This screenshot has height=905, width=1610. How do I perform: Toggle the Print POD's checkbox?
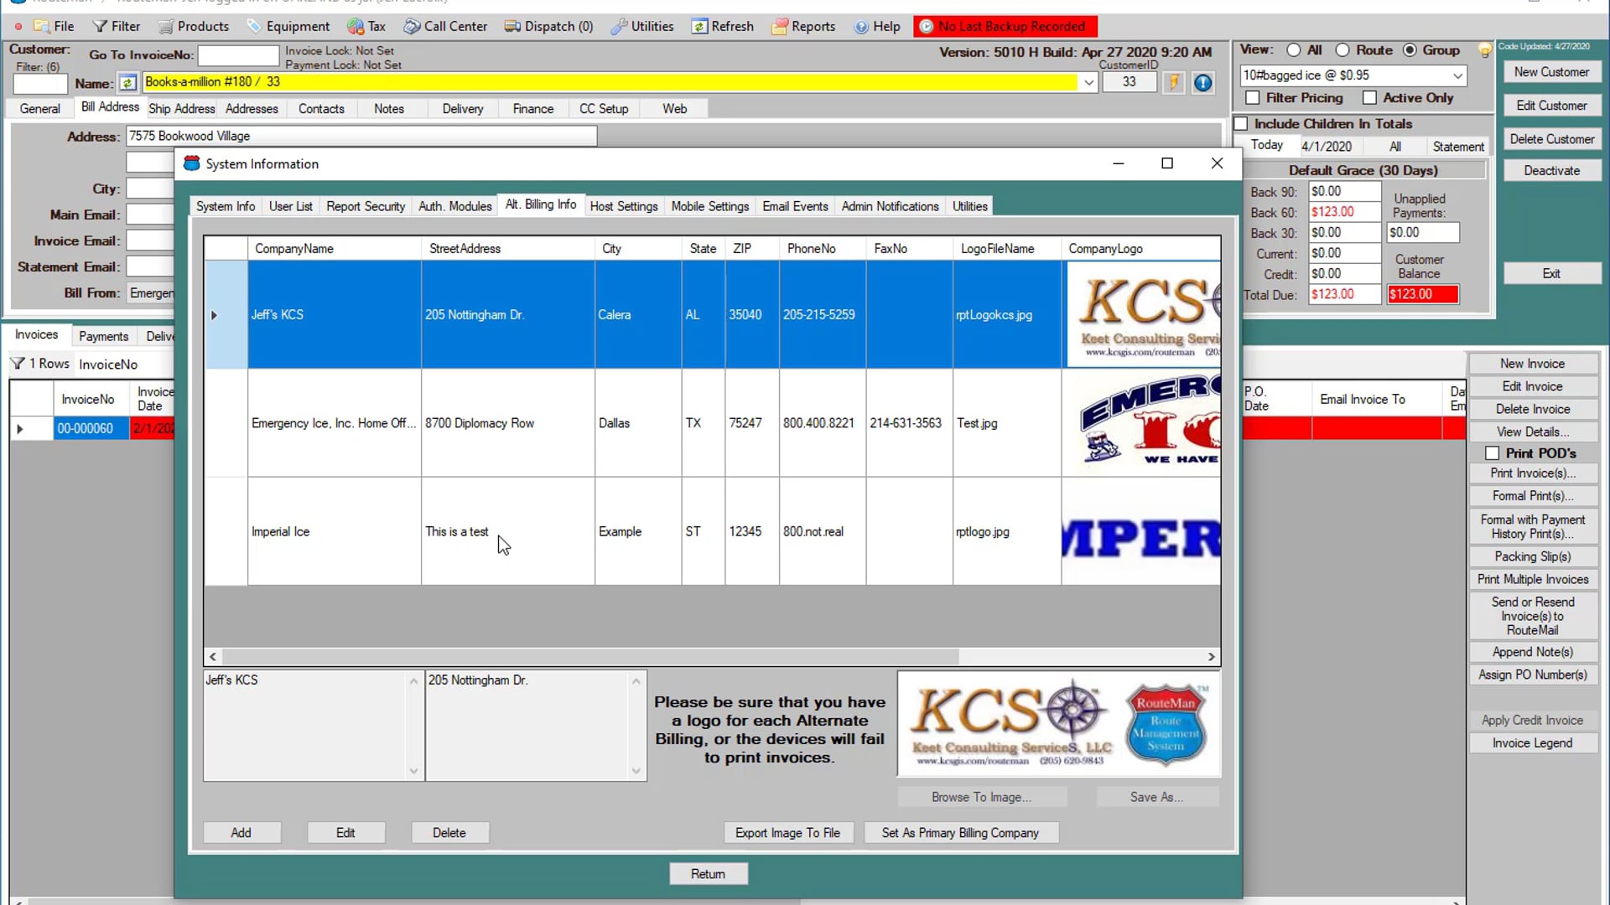point(1492,453)
